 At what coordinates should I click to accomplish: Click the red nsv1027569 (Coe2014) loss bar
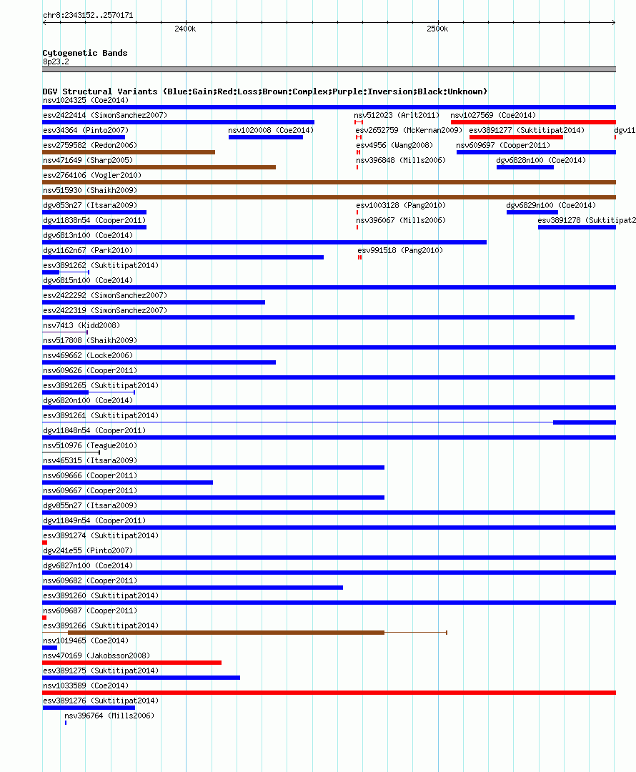tap(533, 122)
